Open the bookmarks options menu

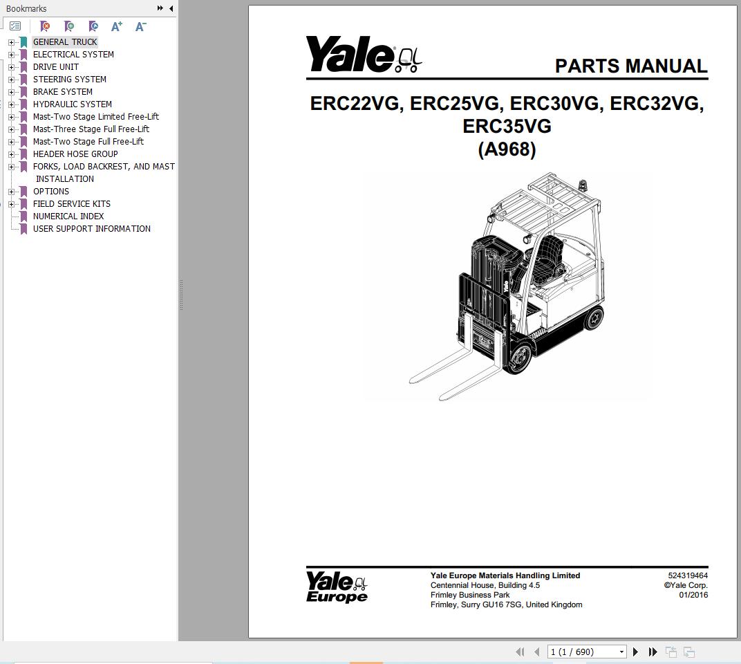coord(15,26)
